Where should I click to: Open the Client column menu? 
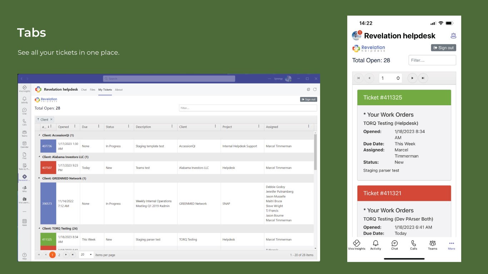215,126
